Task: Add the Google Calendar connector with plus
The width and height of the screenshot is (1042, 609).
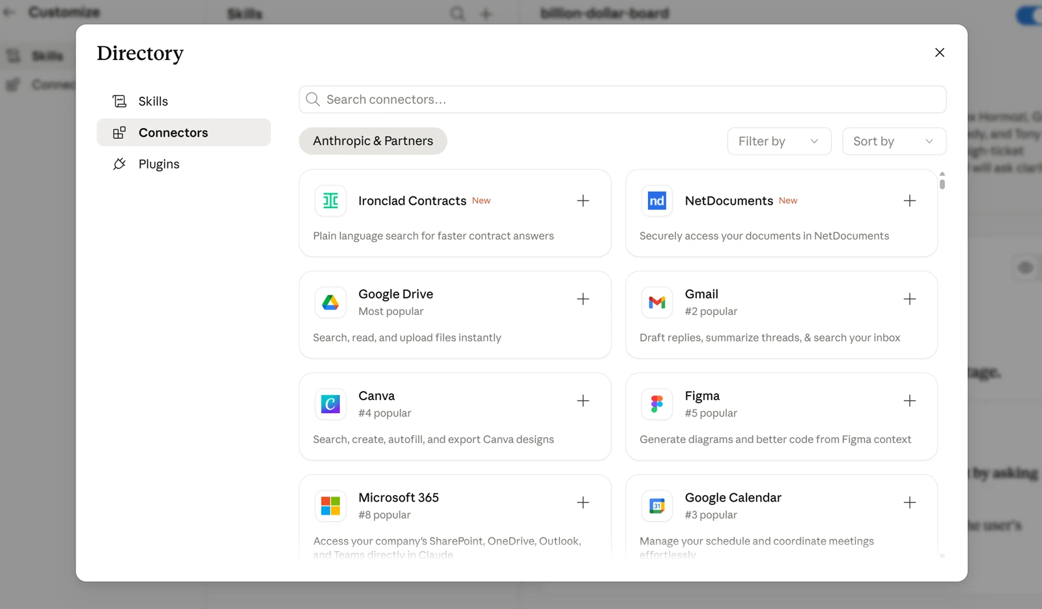Action: pos(910,502)
